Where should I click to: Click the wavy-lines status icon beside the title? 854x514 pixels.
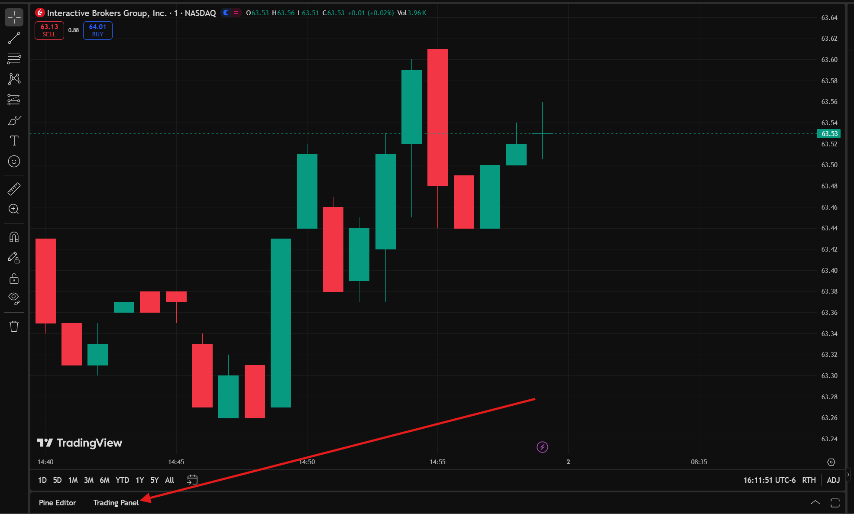[236, 13]
